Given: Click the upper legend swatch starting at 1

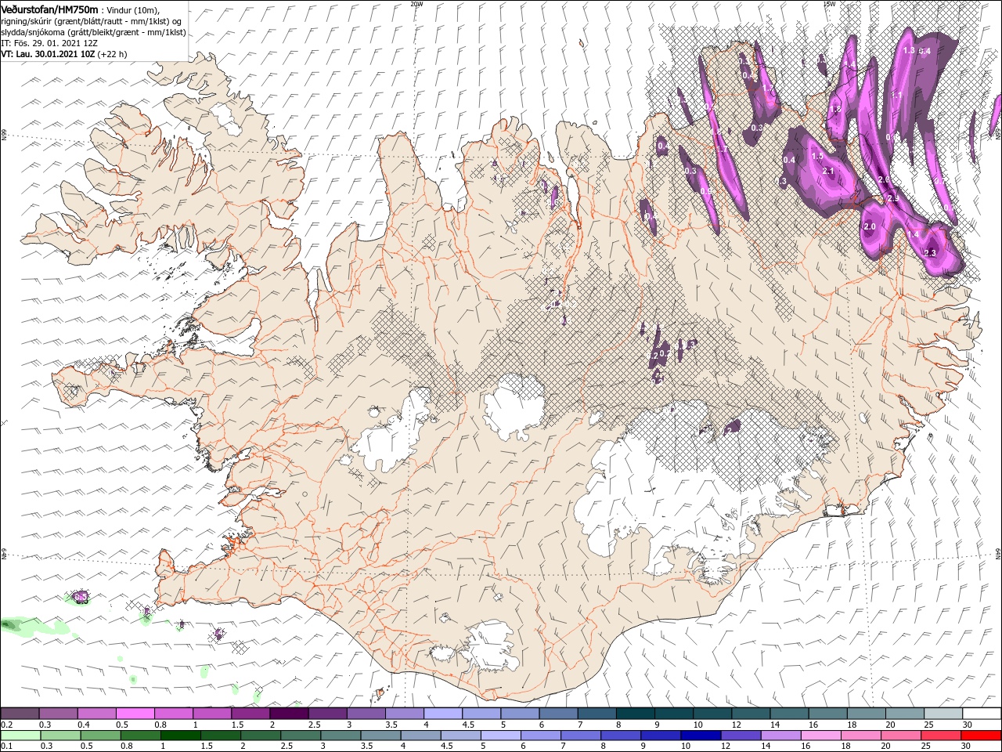Looking at the screenshot, I should 212,714.
